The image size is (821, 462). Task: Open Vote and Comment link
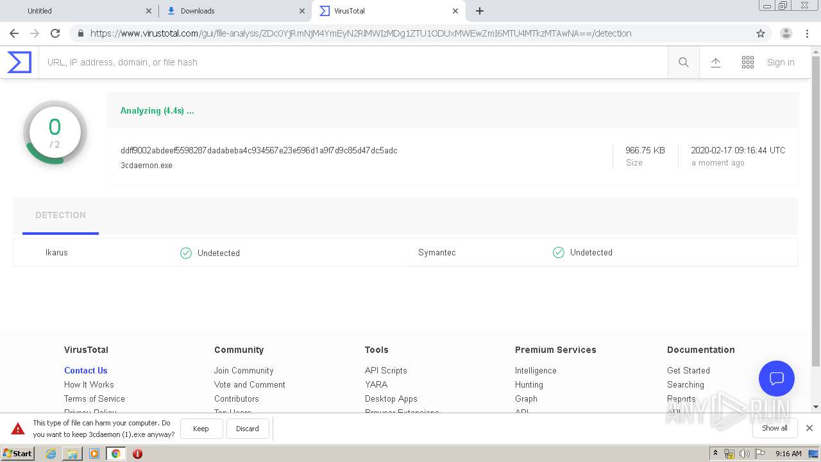250,385
